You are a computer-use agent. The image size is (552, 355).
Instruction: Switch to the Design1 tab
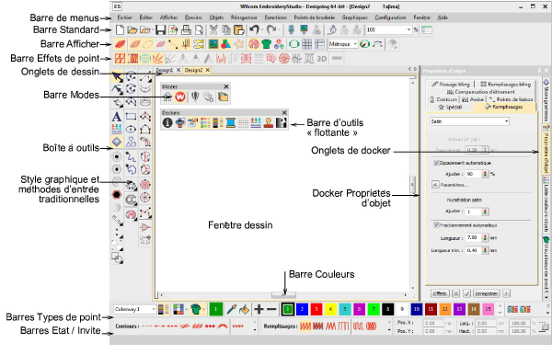point(165,71)
